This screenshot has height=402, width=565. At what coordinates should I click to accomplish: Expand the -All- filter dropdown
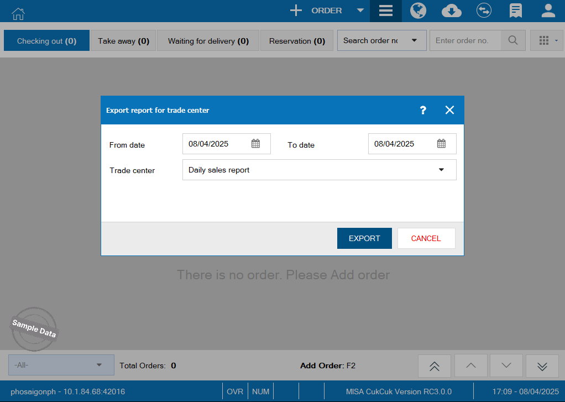pyautogui.click(x=99, y=365)
